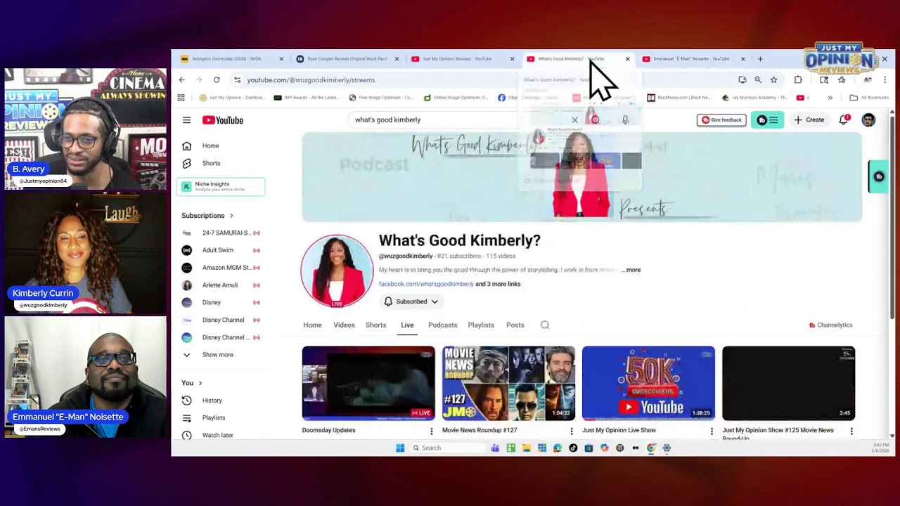Screen dimensions: 900x506
Task: Open the Windows Start menu
Action: click(x=400, y=448)
